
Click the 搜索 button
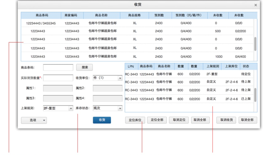pos(84,67)
